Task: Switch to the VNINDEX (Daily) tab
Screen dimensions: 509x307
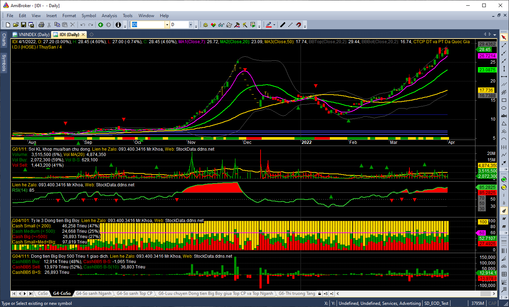Action: coord(31,35)
